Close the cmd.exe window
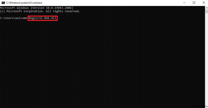 (204, 3)
